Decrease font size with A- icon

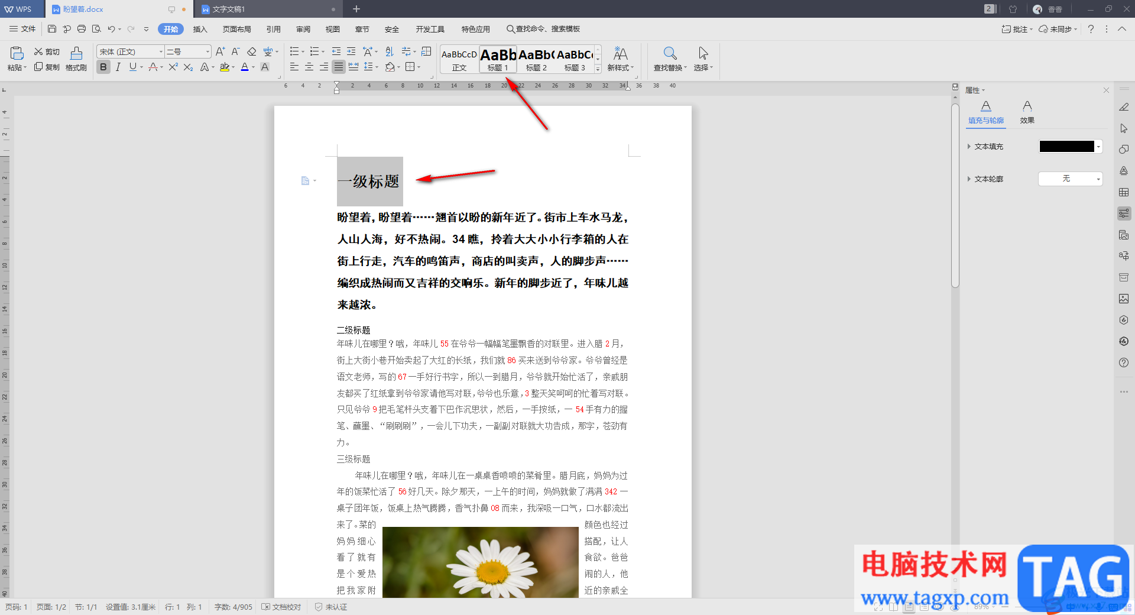pyautogui.click(x=235, y=52)
